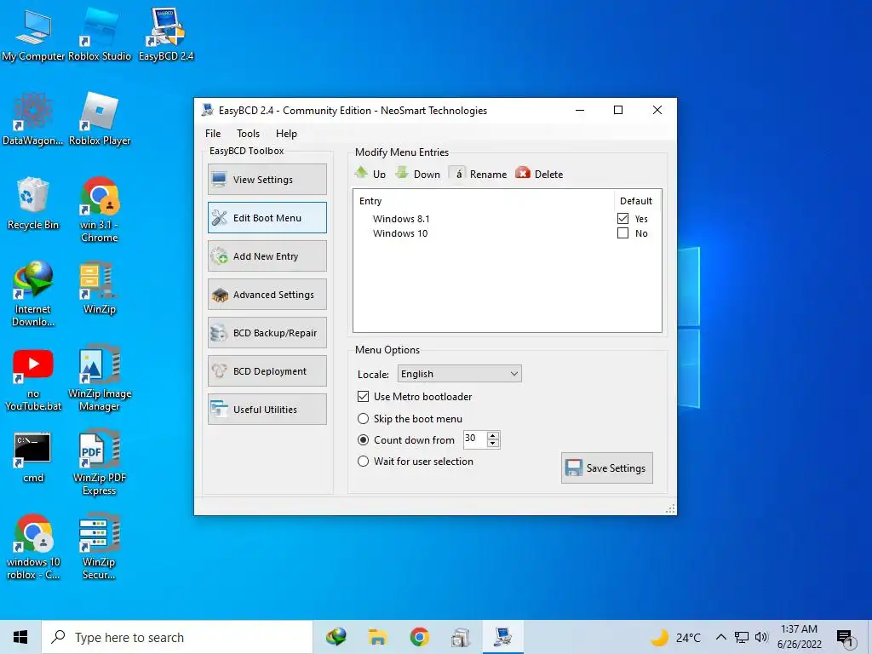Viewport: 872px width, 654px height.
Task: Open Edit Boot Menu section
Action: [x=267, y=217]
